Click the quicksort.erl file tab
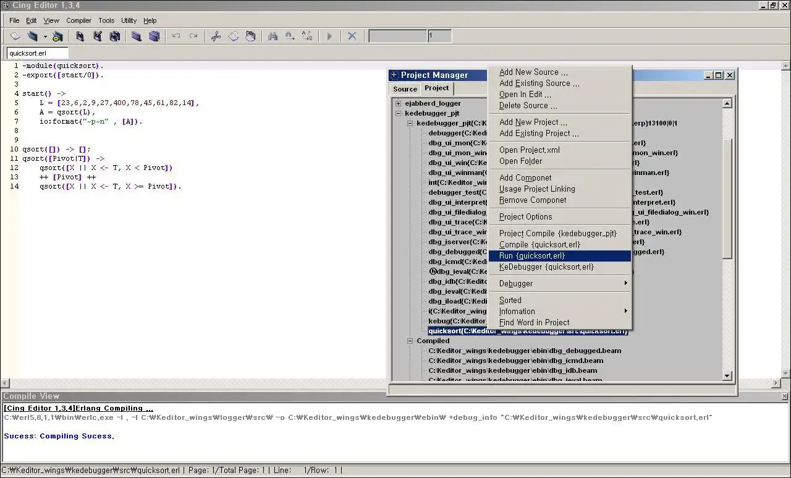 point(27,54)
